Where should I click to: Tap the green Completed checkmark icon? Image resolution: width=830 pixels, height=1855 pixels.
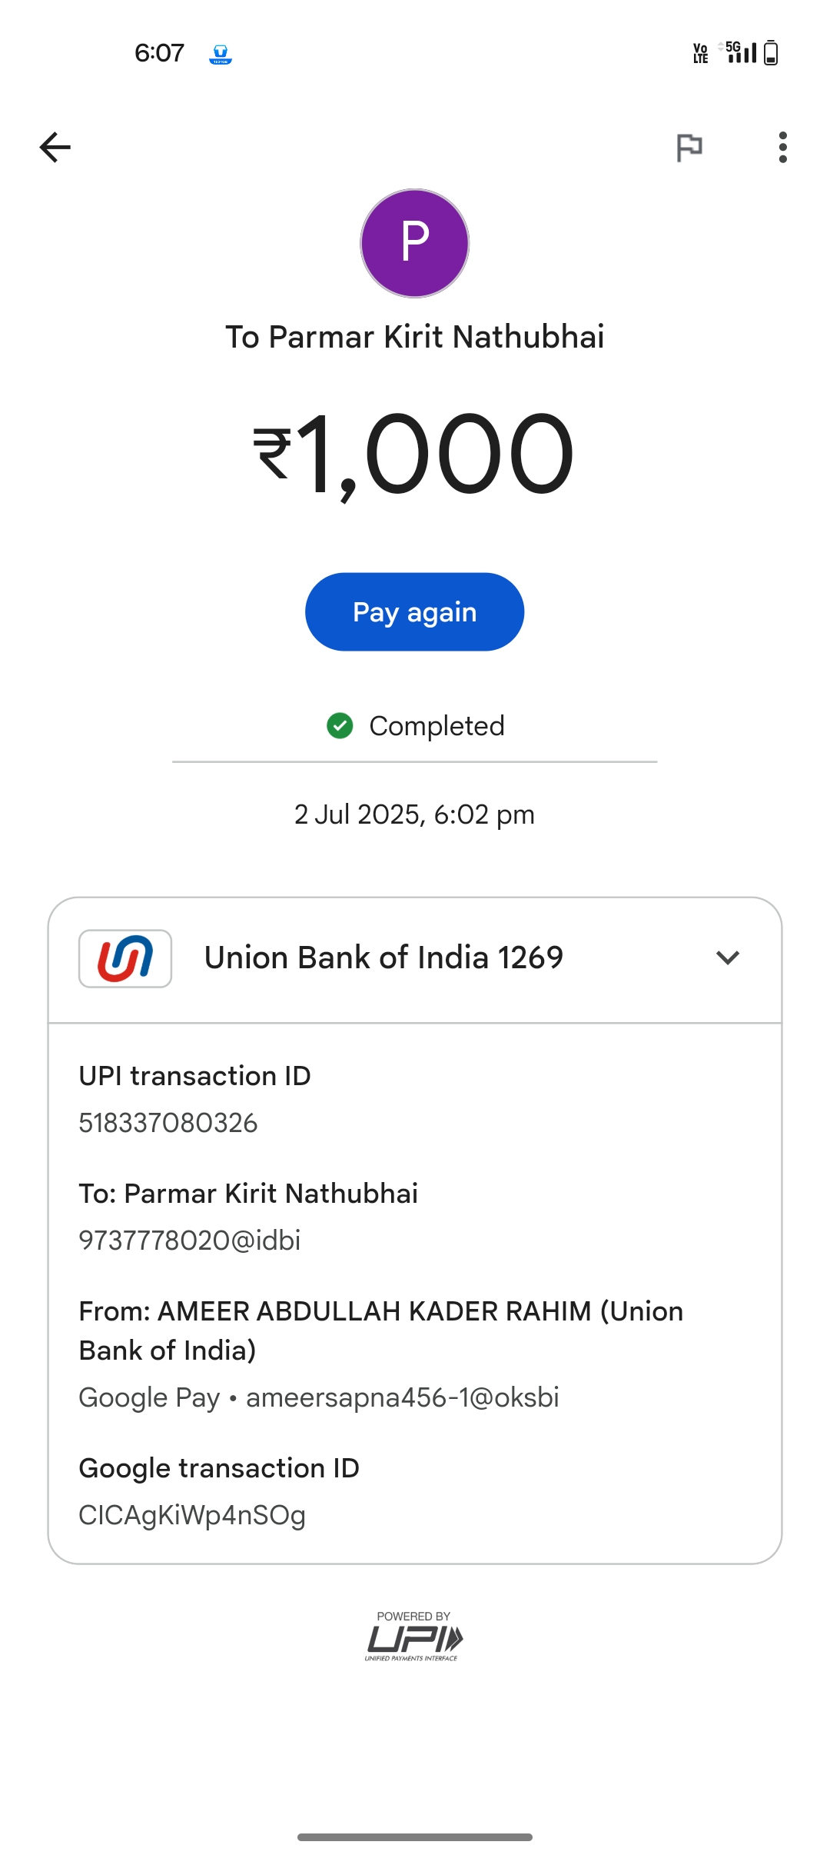click(x=340, y=725)
